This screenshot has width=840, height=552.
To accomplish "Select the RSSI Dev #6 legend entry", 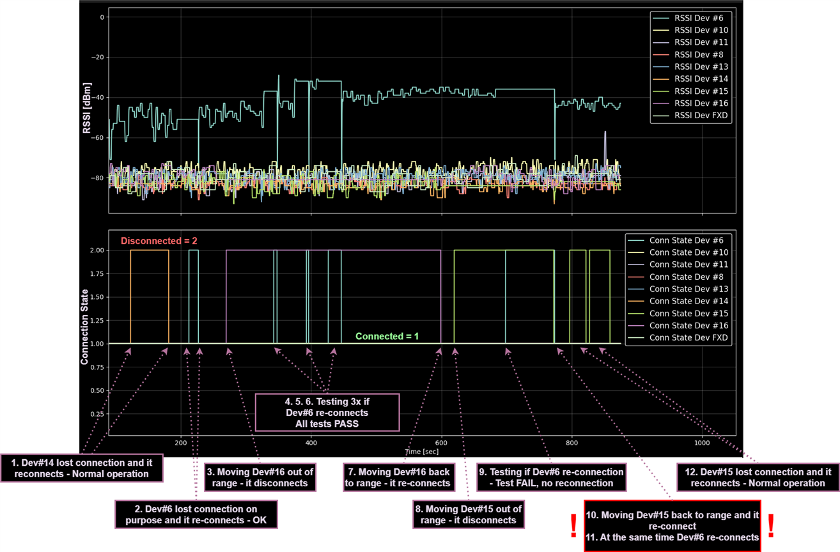I will tap(702, 18).
